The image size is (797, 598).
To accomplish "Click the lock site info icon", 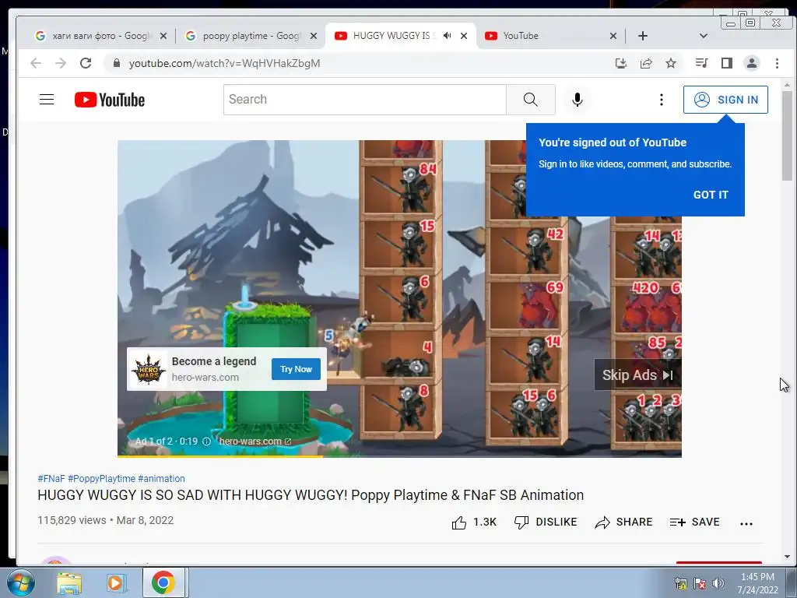I will pos(117,63).
